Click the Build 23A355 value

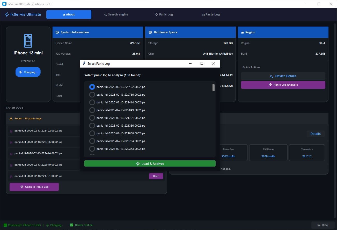320,54
